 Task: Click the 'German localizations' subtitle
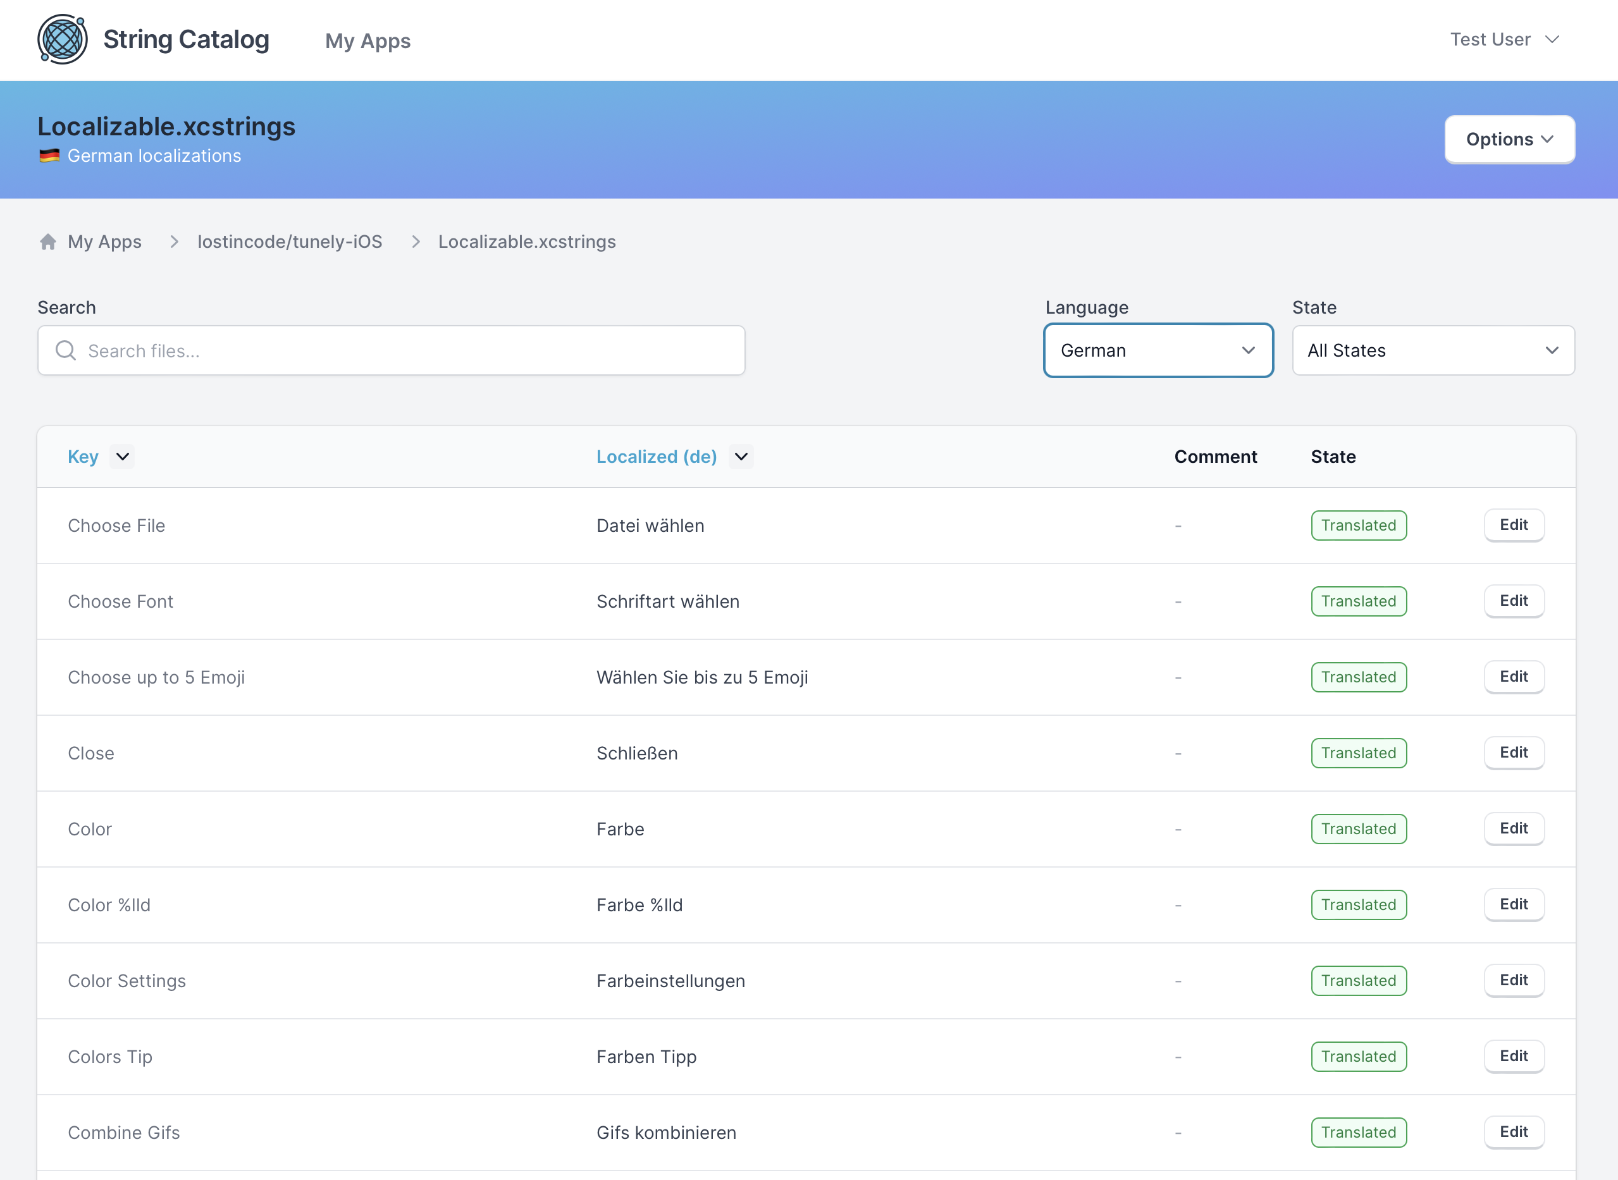154,156
